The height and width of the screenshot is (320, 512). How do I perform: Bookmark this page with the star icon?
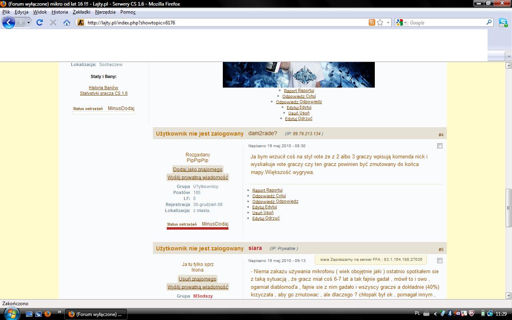click(380, 23)
